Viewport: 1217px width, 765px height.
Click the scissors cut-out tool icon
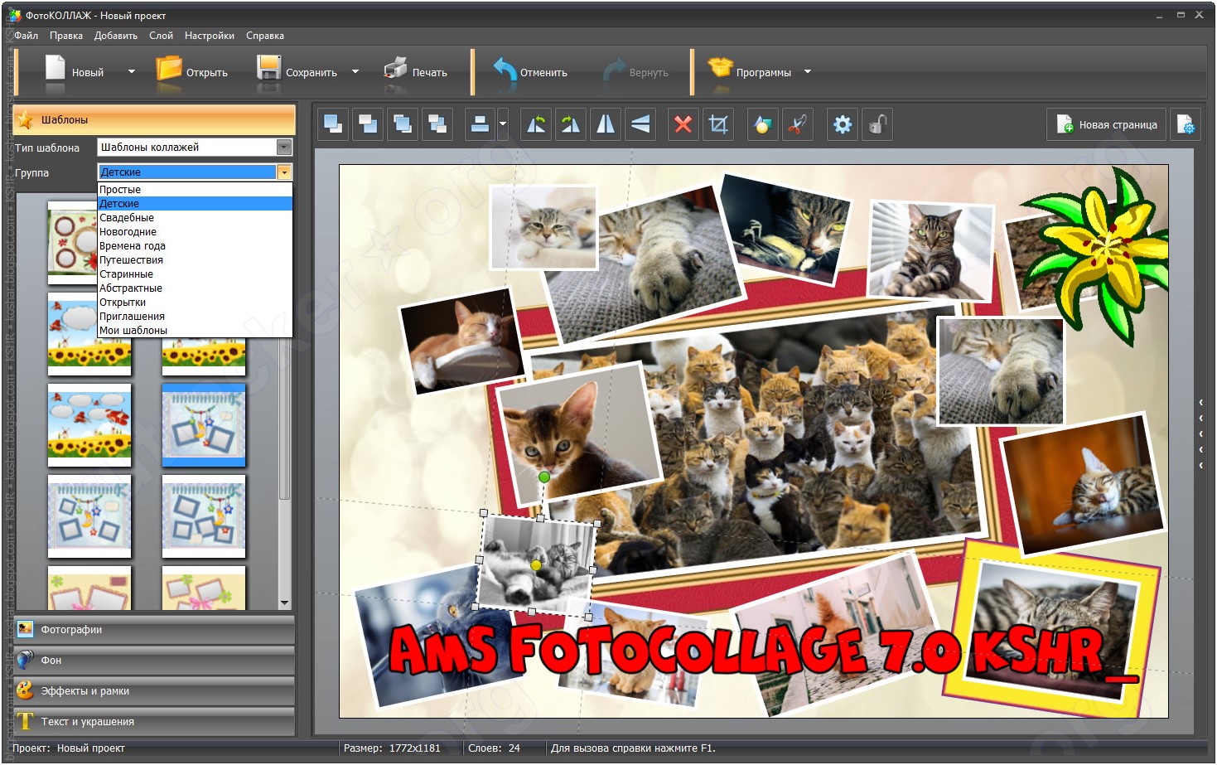click(x=797, y=124)
